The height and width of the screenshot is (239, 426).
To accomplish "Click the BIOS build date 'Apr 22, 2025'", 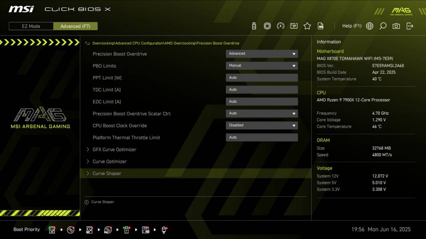I will (x=384, y=72).
